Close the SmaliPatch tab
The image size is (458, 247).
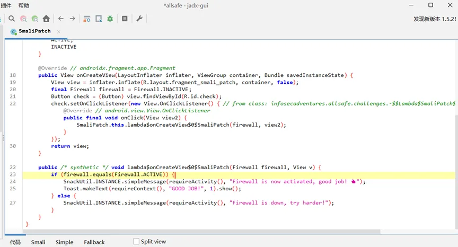pos(59,31)
